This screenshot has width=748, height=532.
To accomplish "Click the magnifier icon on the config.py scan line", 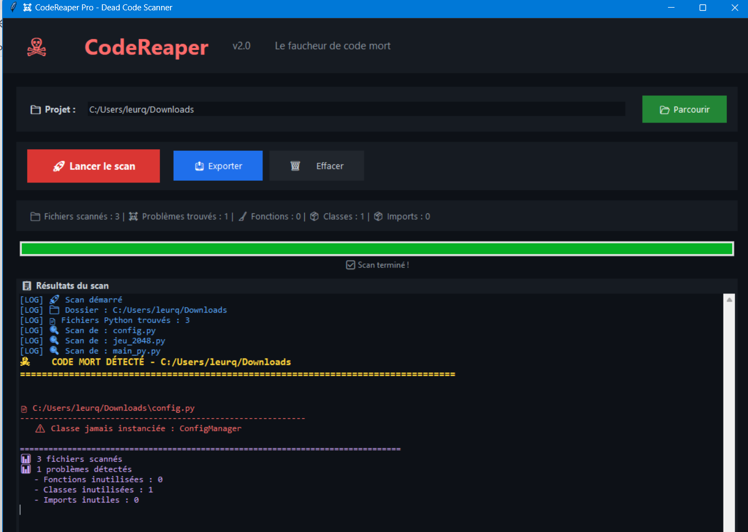I will tap(54, 331).
